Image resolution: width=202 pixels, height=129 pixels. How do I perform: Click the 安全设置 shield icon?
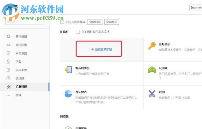[x=8, y=53]
